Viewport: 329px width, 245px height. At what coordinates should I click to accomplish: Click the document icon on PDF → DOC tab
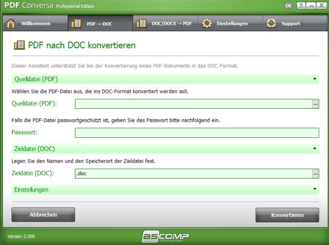click(76, 23)
